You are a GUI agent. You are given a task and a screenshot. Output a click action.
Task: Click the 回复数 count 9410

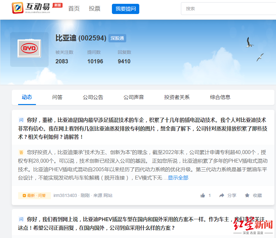[x=124, y=61]
